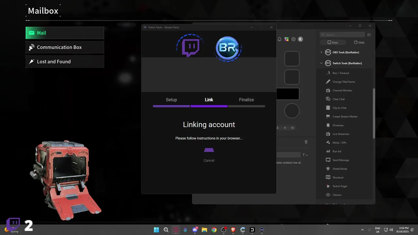This screenshot has height=235, width=418.
Task: Open Stream Deck notifications bell
Action: pyautogui.click(x=280, y=39)
